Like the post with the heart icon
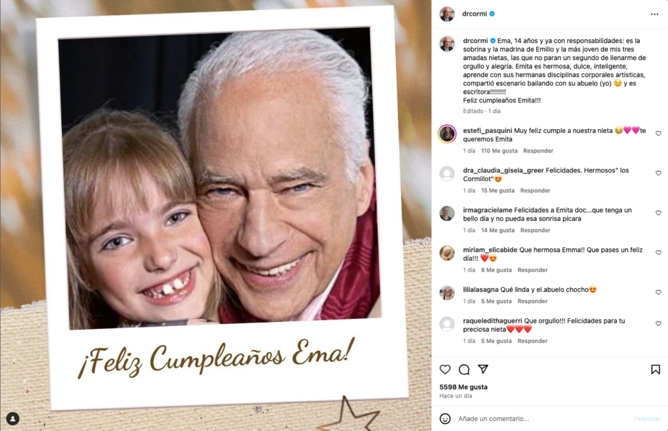This screenshot has height=431, width=668. click(445, 369)
